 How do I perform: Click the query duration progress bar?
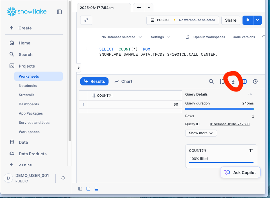point(219,109)
